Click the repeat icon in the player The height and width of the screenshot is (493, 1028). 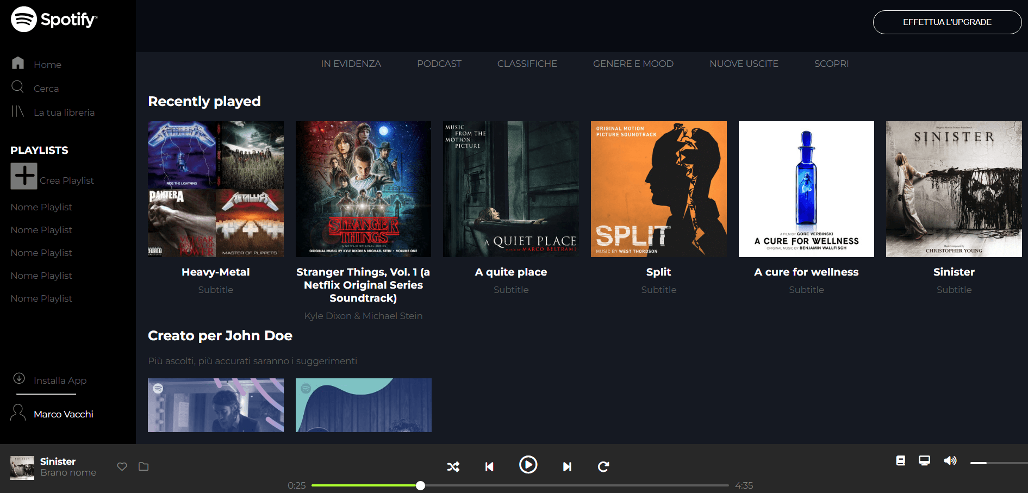coord(603,466)
